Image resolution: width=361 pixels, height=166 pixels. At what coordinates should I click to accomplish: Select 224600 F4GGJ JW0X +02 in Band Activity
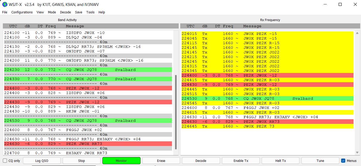[x=88, y=130]
